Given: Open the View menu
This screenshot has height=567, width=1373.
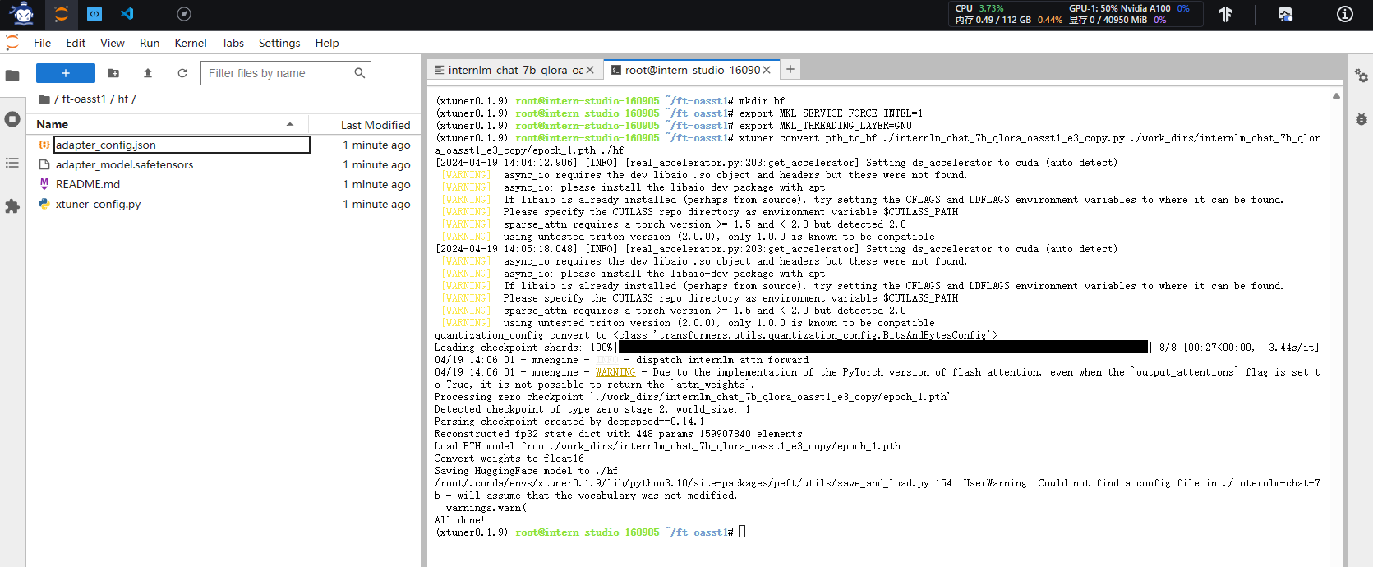Looking at the screenshot, I should (x=113, y=43).
